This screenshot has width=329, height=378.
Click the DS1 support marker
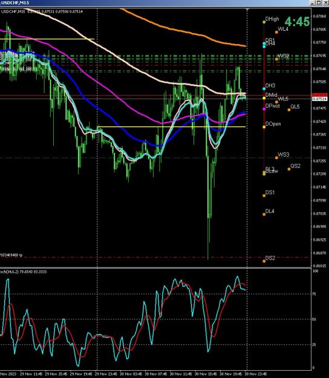[264, 195]
